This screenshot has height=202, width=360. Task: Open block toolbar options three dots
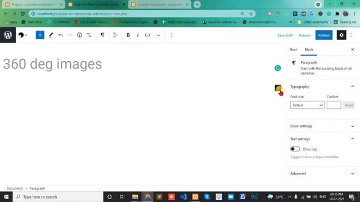point(171,35)
